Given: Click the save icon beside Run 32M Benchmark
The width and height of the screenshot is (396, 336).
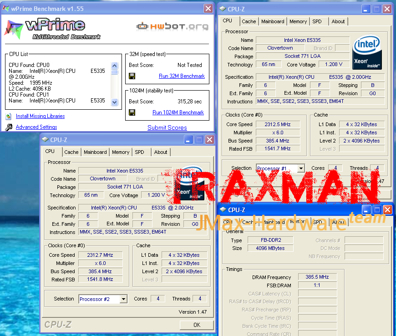Looking at the screenshot, I should [132, 76].
